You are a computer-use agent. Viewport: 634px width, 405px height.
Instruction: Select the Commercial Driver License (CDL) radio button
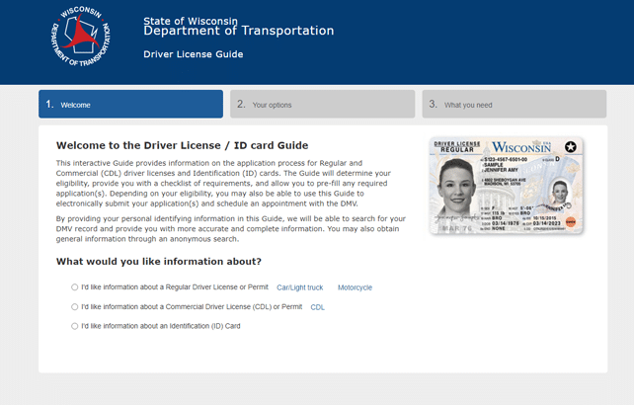click(x=74, y=306)
